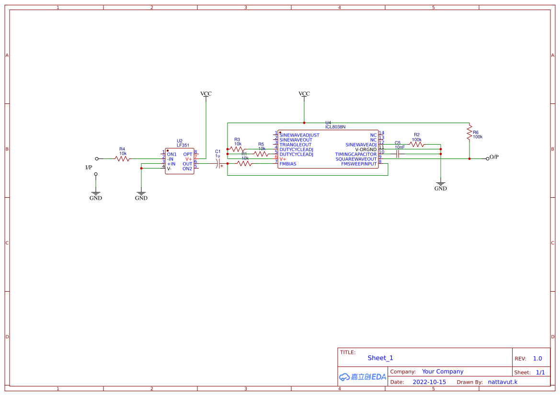Click the SINEWAVEADJUST pin label

[x=299, y=136]
